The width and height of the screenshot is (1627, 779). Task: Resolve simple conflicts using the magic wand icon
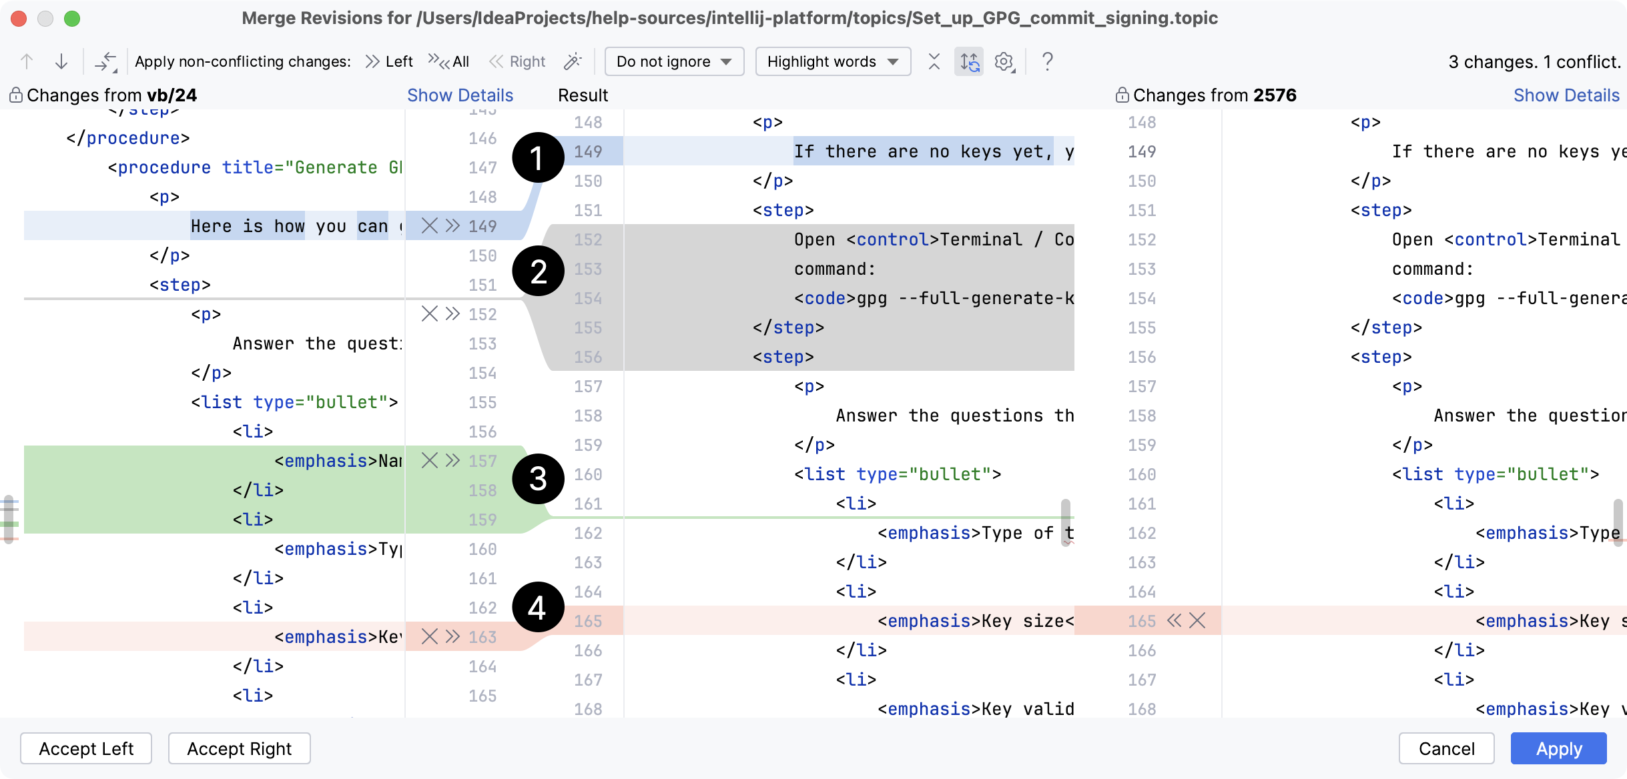(573, 61)
